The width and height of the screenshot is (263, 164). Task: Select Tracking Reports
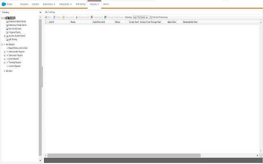pyautogui.click(x=15, y=62)
